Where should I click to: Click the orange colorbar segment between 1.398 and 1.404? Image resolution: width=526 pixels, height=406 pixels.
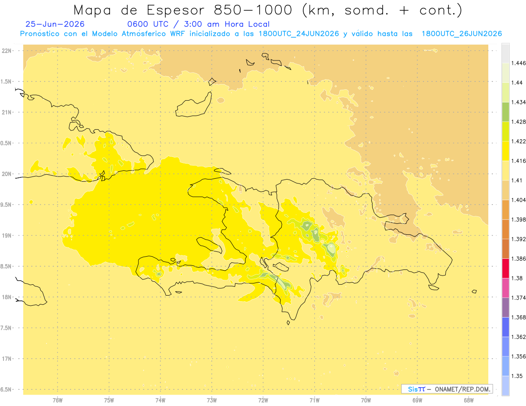click(505, 209)
